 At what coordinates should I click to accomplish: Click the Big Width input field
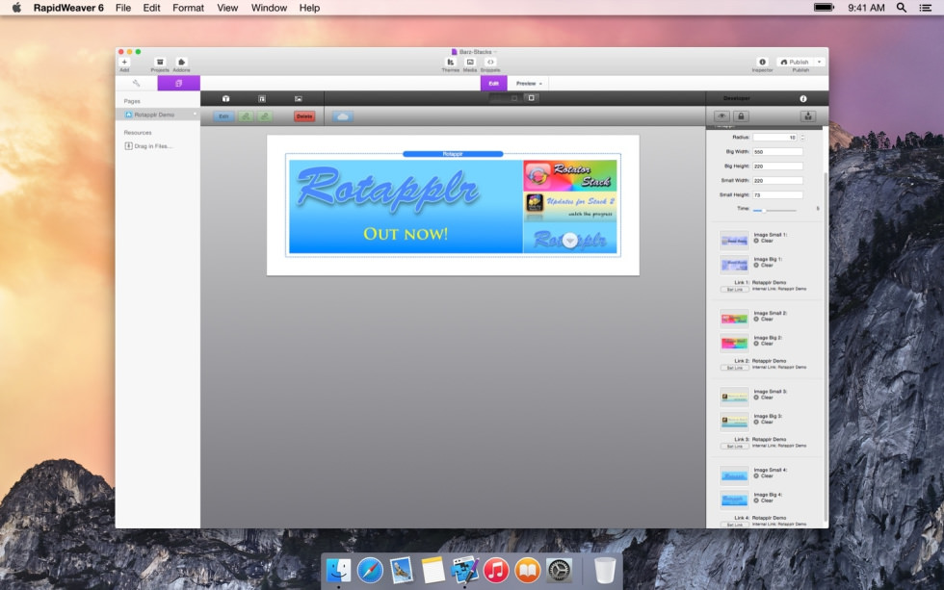pos(777,151)
